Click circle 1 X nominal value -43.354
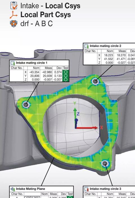The image size is (135, 198). [x=34, y=72]
